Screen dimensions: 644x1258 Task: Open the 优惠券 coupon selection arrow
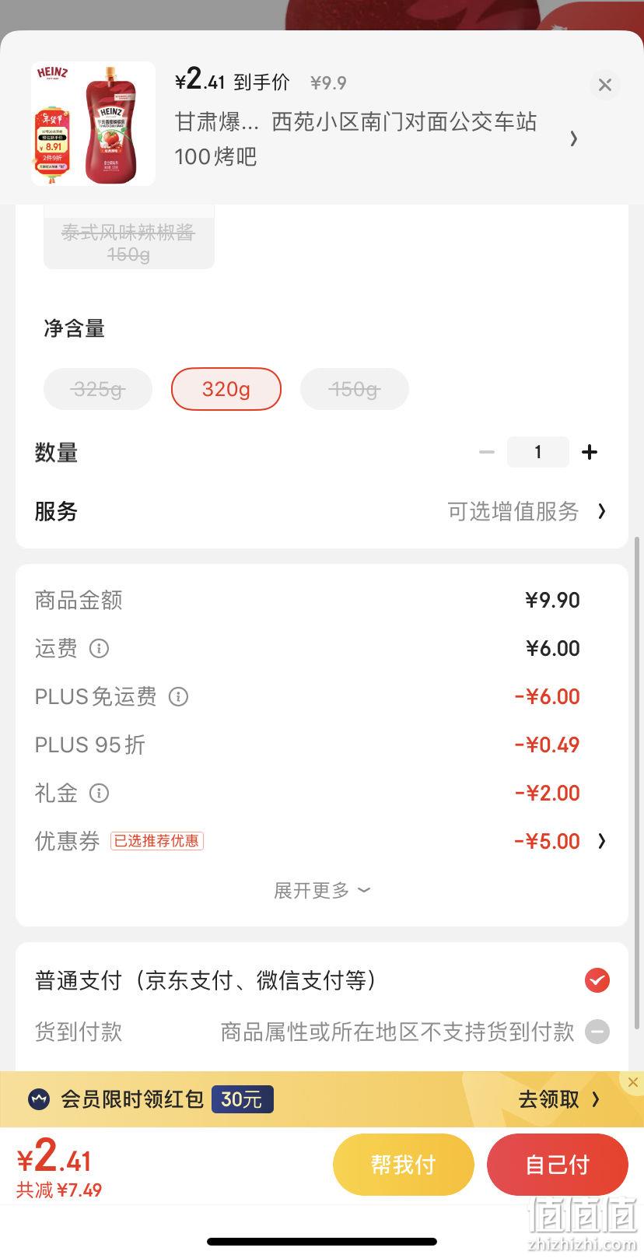click(601, 841)
